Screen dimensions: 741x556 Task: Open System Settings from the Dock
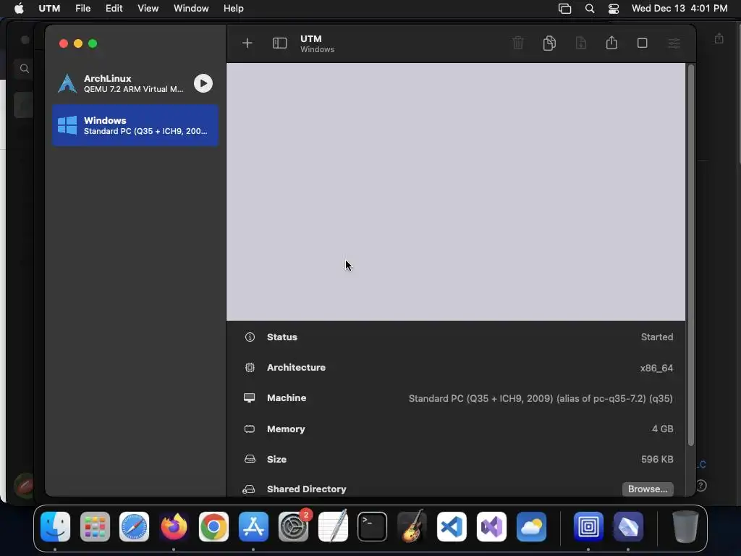[293, 527]
